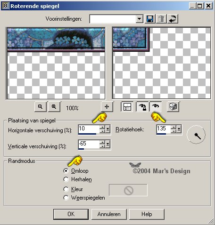Expand the Rotatiehoek slider dropdown arrow
This screenshot has height=225, width=215.
[x=179, y=129]
